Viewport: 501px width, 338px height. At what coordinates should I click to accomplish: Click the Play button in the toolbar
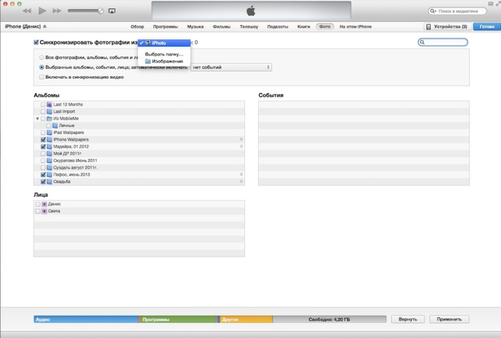click(x=42, y=11)
